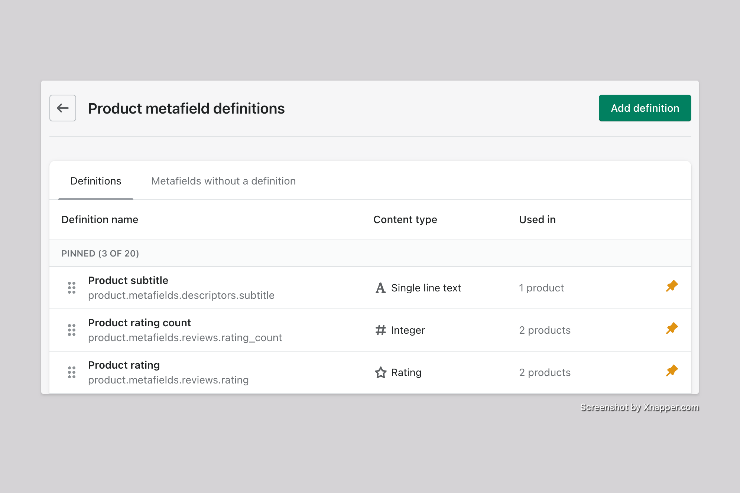Viewport: 740px width, 493px height.
Task: Open the Product rating definition
Action: tap(124, 365)
